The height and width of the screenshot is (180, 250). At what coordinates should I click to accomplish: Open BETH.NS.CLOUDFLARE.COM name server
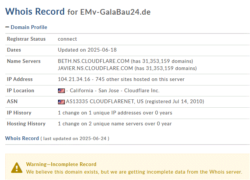(x=94, y=61)
